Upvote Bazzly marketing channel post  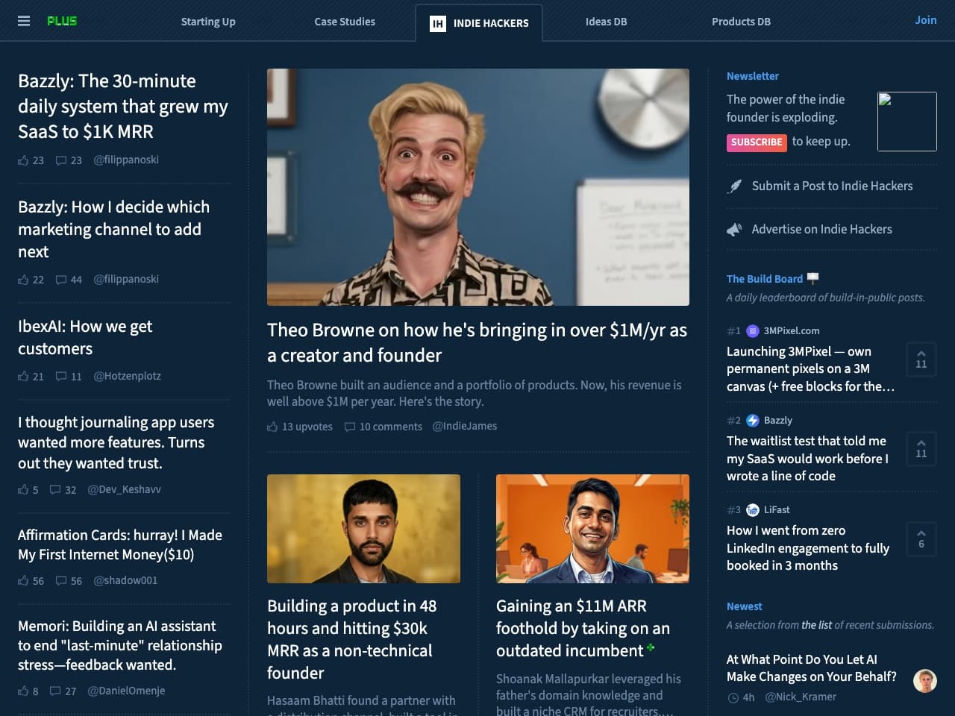(23, 280)
